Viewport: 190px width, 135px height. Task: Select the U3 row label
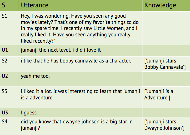point(5,113)
